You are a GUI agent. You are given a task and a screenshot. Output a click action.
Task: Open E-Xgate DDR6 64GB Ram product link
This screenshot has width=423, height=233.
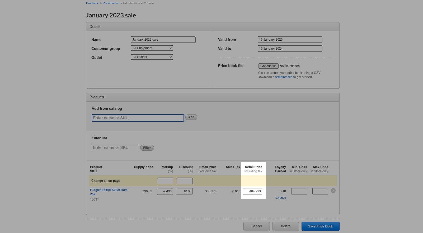point(109,190)
